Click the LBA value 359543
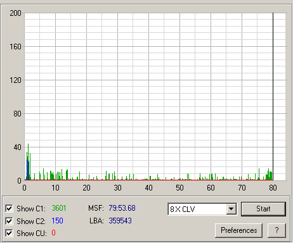This screenshot has width=293, height=243. (x=120, y=221)
